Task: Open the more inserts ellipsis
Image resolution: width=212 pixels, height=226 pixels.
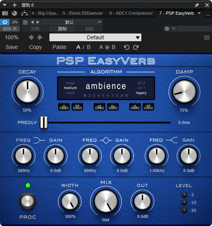Action: click(x=208, y=15)
